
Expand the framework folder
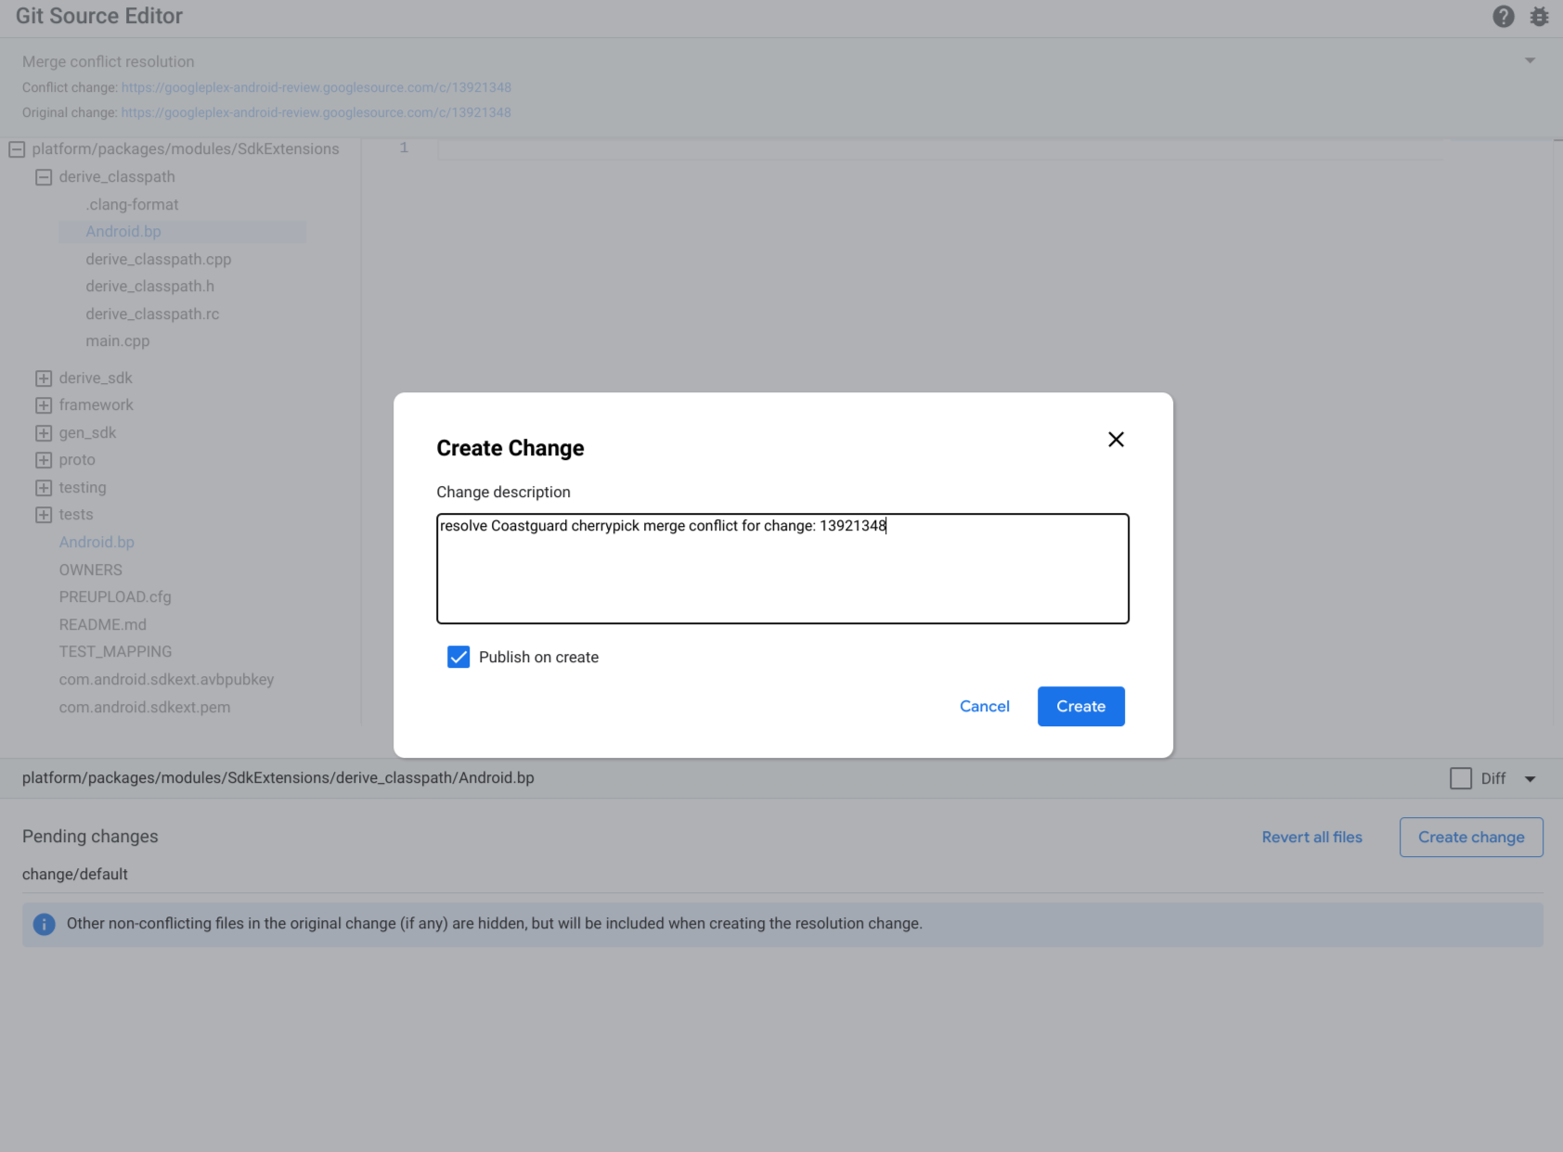[44, 405]
